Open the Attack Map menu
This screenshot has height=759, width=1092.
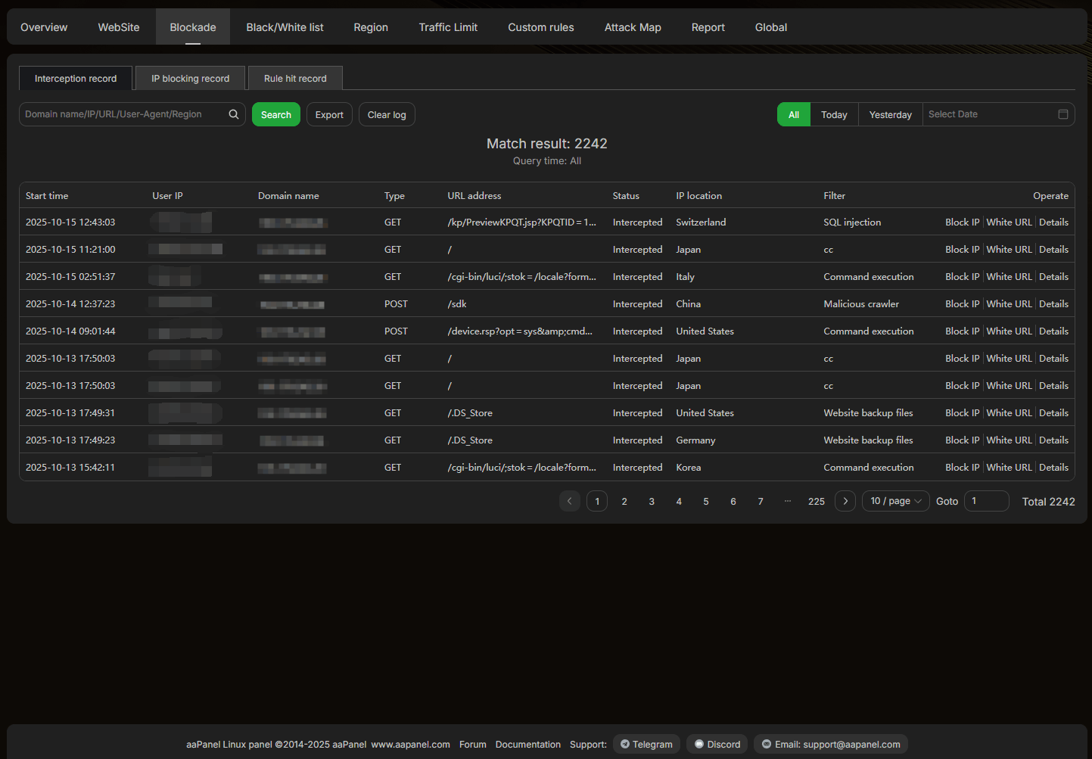[x=633, y=27]
